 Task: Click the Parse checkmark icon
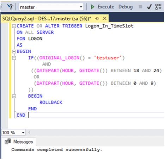click(x=149, y=7)
